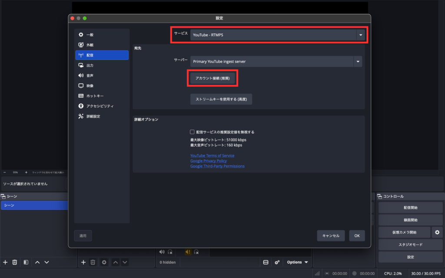Click 最大音声ビットレート: 160 kbps text
445x278 pixels.
coord(216,145)
